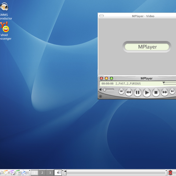The width and height of the screenshot is (176, 176).
Task: Click the 00:00:00 elapsed time readout
Action: pos(107,84)
